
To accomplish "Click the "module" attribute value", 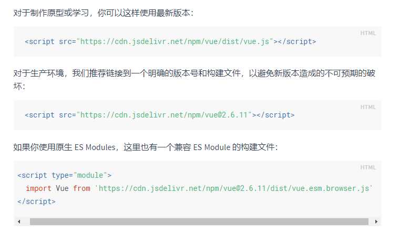I will 90,175.
